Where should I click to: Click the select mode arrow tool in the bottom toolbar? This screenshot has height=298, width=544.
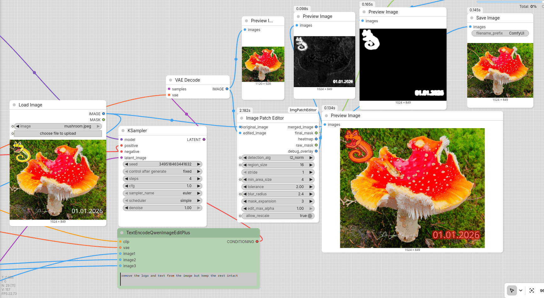(x=512, y=290)
